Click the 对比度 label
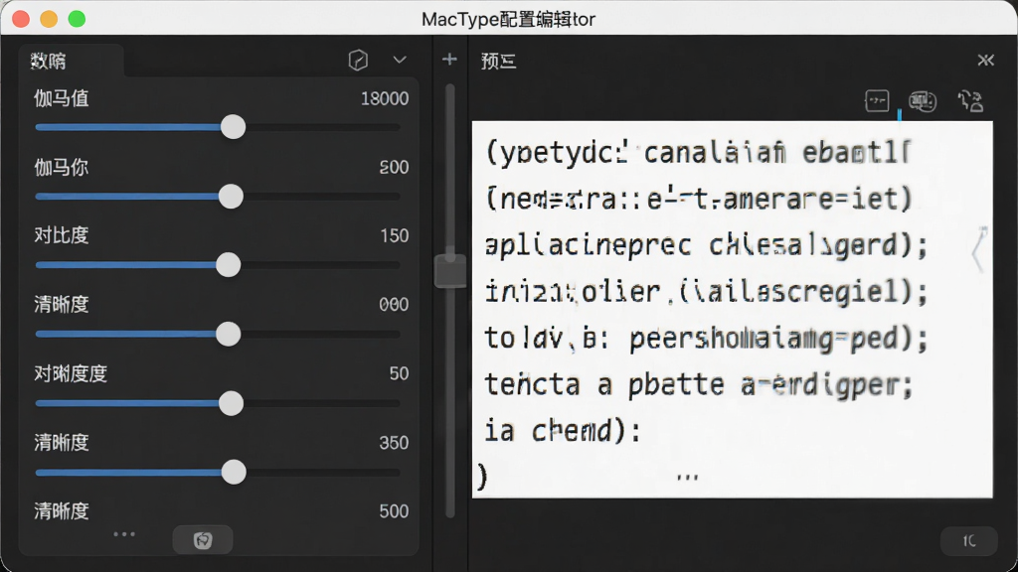Image resolution: width=1018 pixels, height=572 pixels. point(61,235)
